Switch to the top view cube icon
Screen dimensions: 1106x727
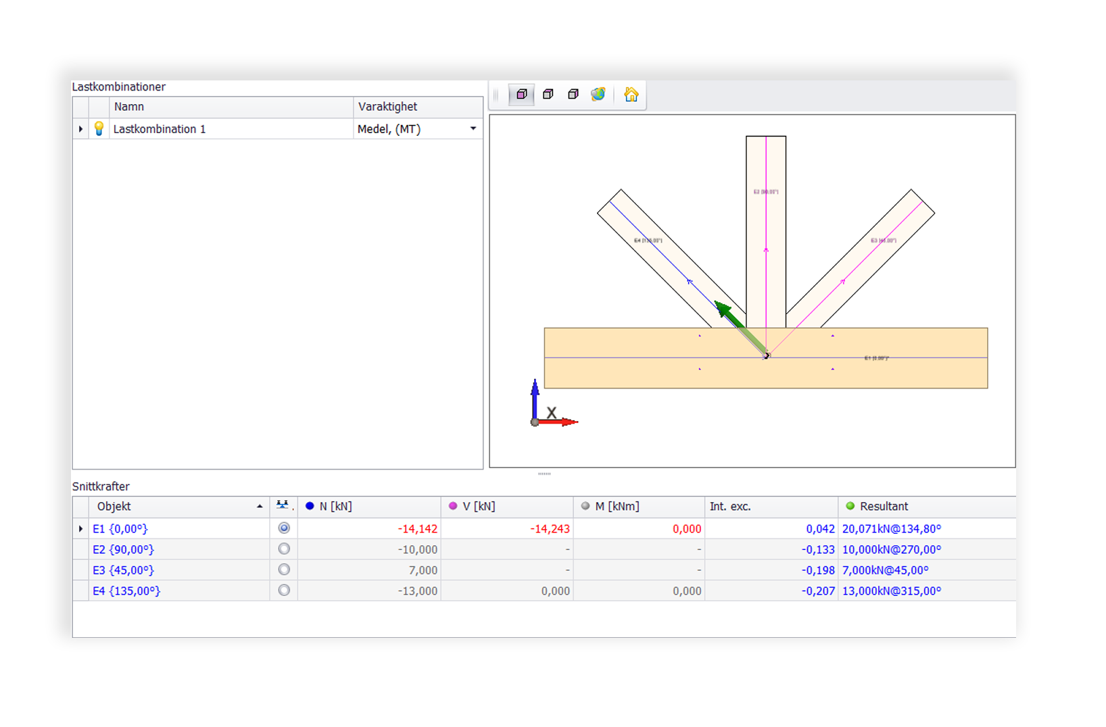548,95
